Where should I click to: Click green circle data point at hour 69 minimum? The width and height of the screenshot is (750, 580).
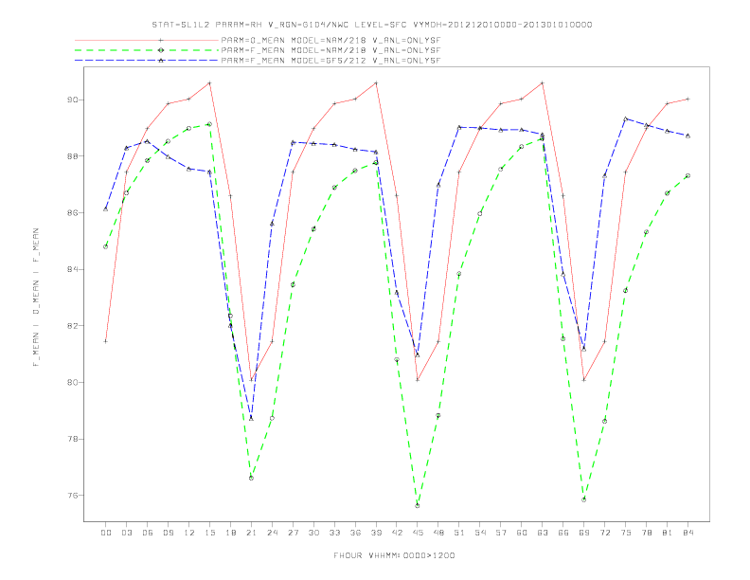[x=584, y=500]
